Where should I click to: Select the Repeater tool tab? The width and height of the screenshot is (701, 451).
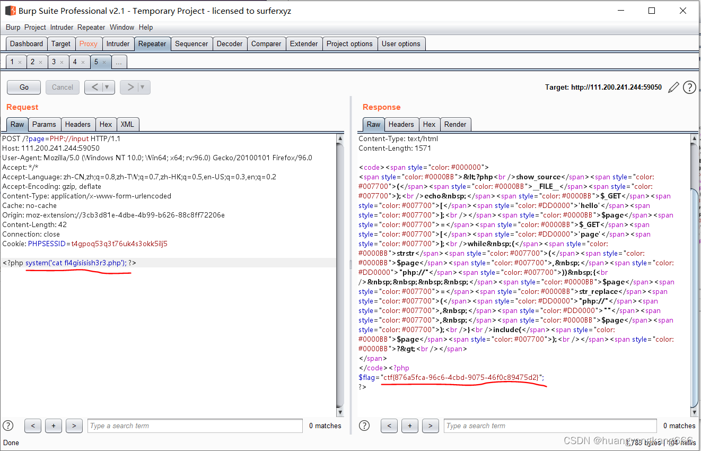(x=152, y=44)
